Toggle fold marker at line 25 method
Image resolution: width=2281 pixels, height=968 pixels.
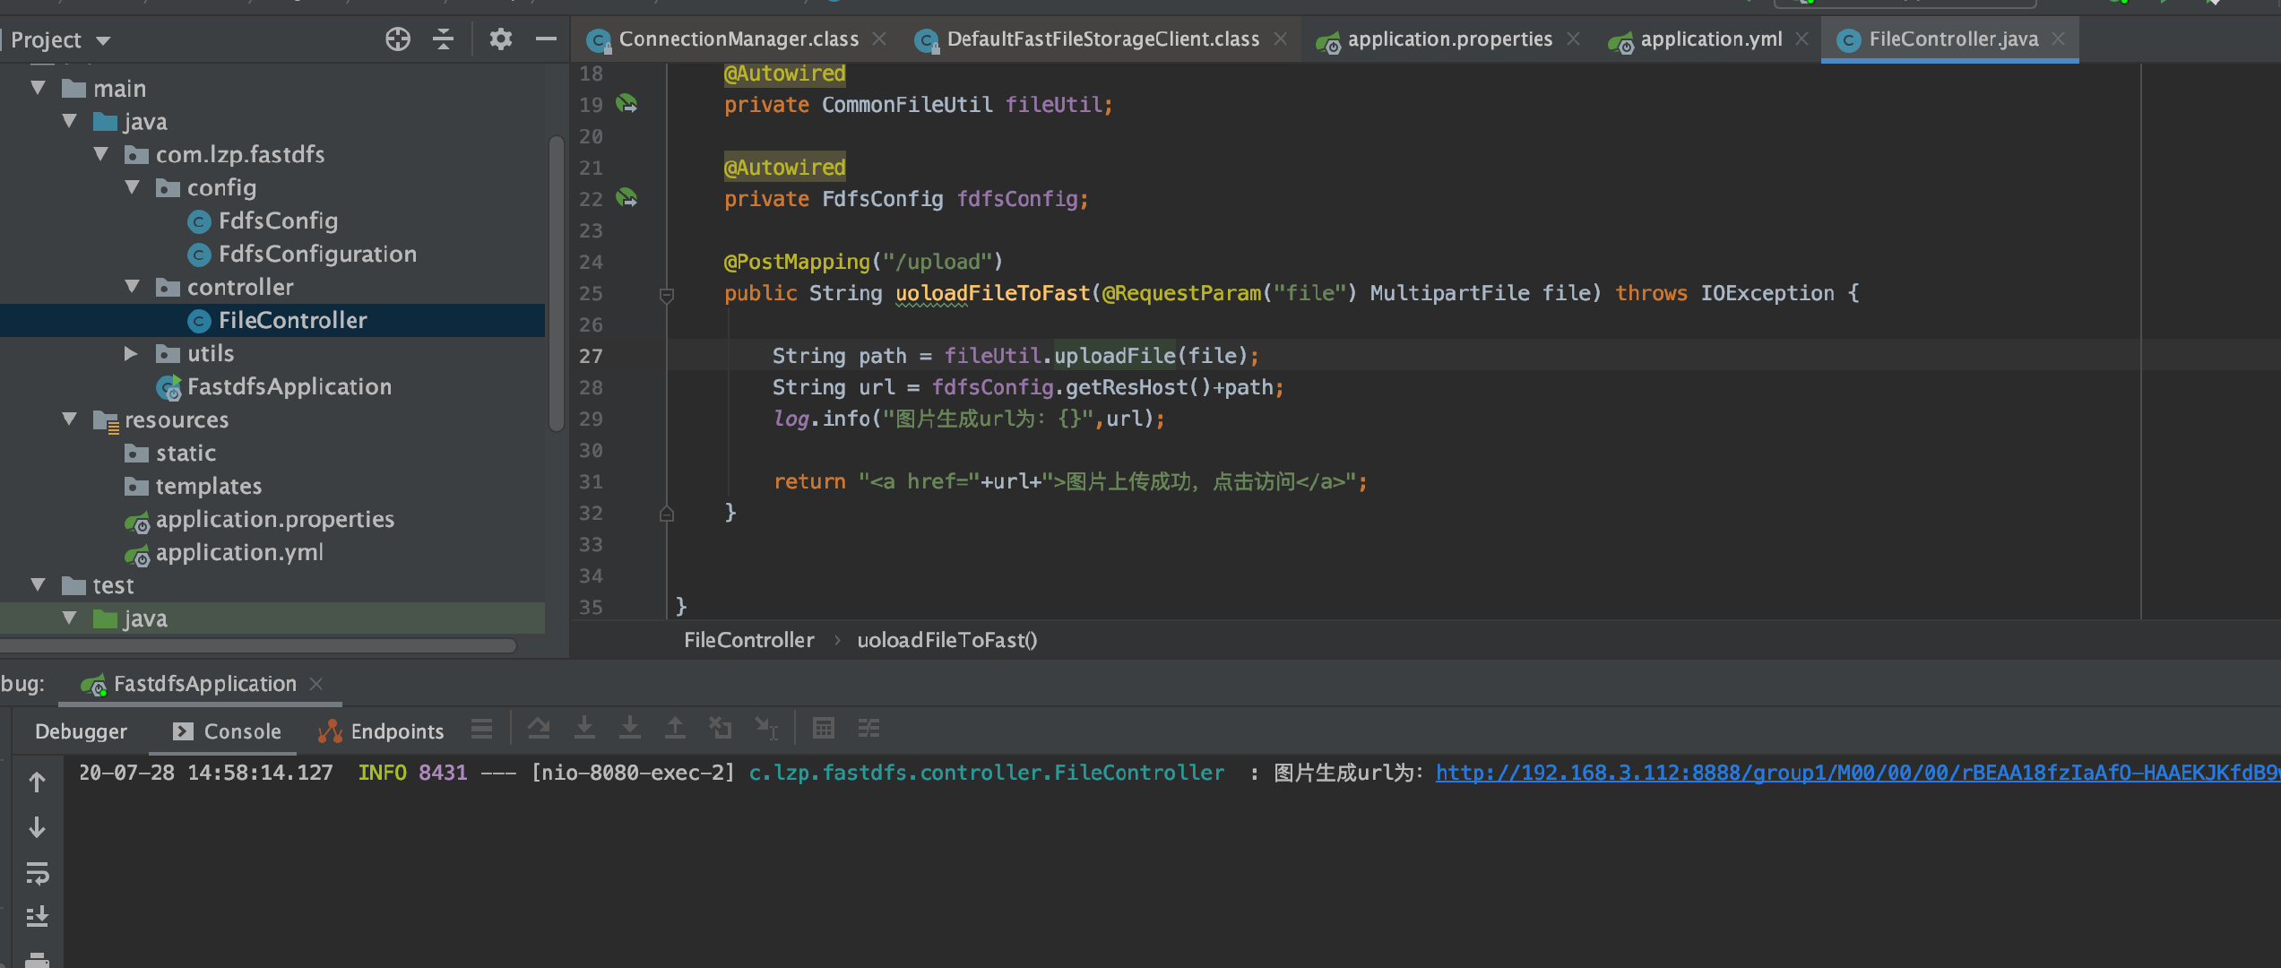(666, 294)
